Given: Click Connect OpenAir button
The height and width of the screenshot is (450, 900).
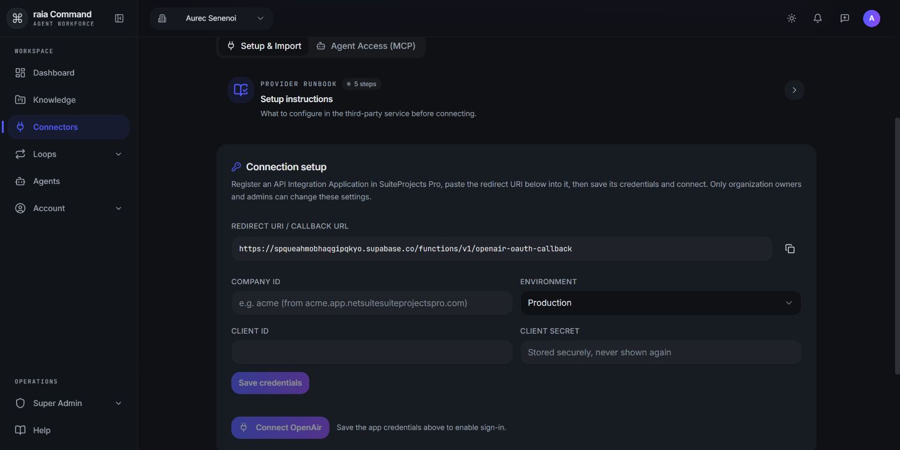Looking at the screenshot, I should [280, 428].
